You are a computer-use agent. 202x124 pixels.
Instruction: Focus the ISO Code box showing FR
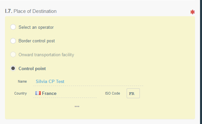pos(133,93)
